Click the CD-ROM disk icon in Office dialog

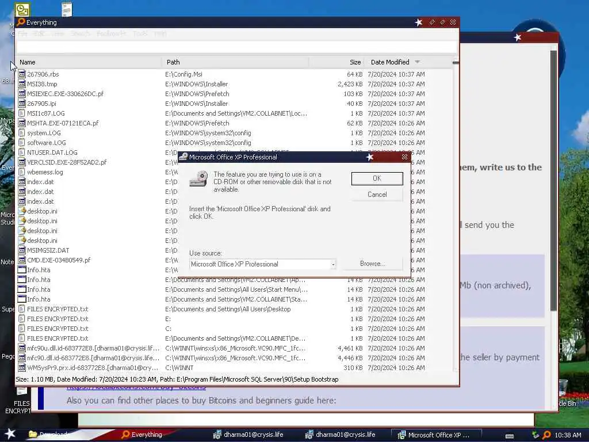198,179
